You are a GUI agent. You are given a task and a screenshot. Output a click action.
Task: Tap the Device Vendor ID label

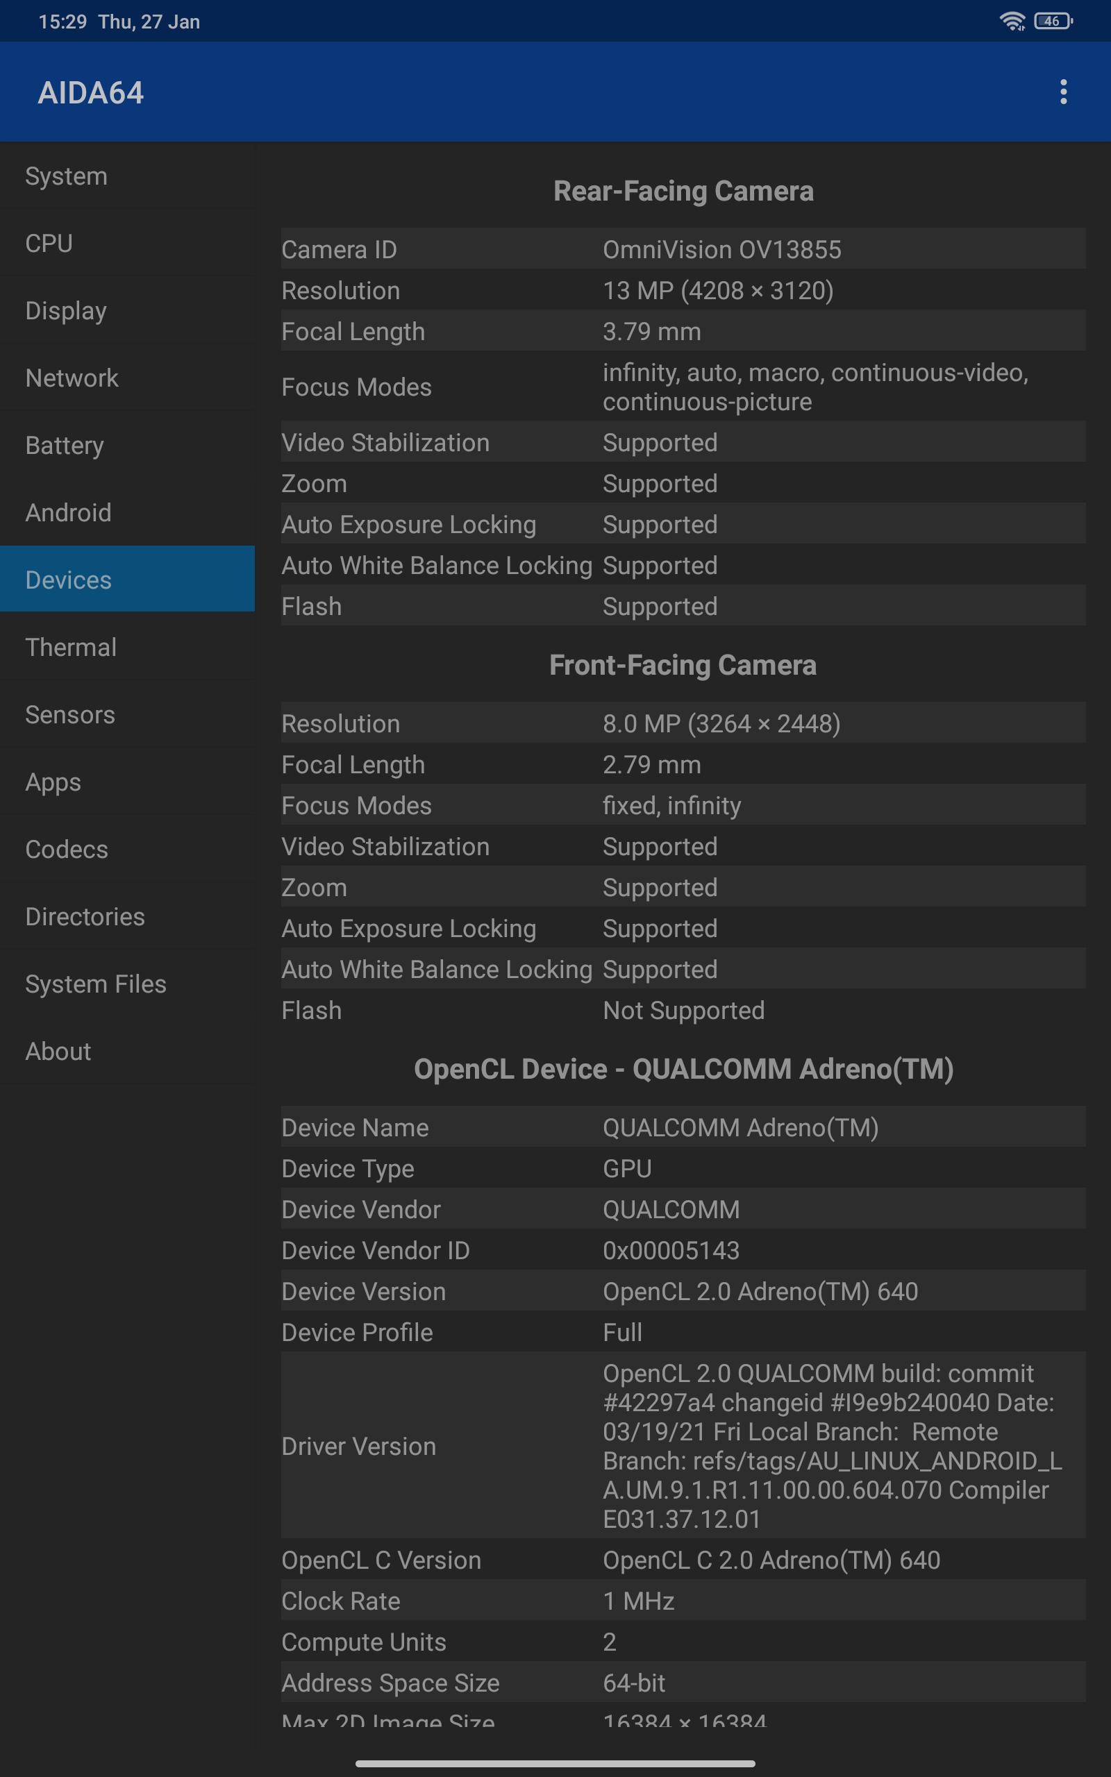376,1252
